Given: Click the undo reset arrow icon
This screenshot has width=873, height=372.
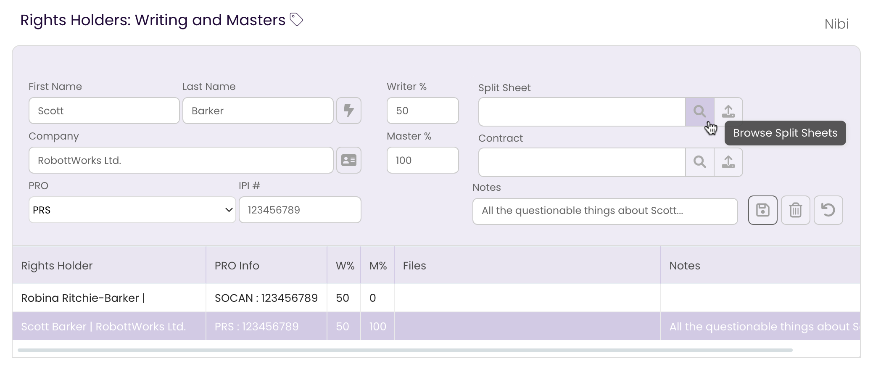Looking at the screenshot, I should click(828, 210).
